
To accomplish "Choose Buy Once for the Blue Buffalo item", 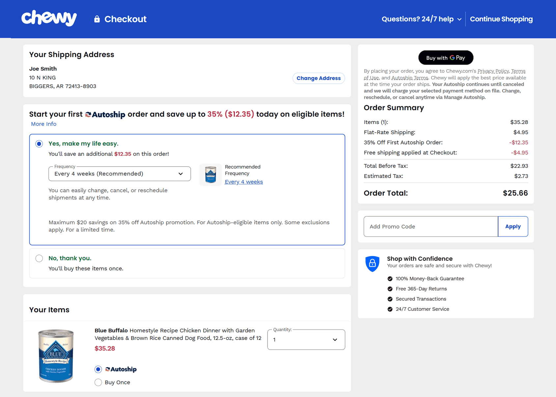I will [98, 382].
